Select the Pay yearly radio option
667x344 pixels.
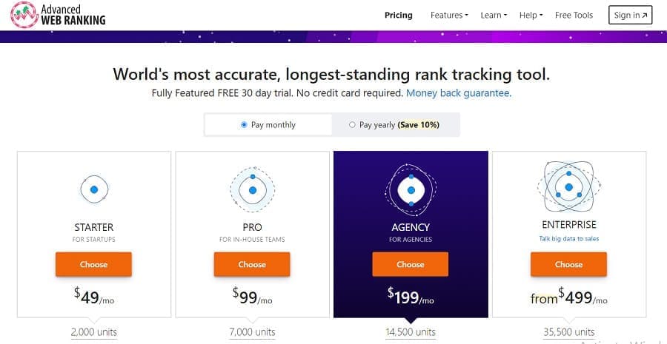(353, 125)
